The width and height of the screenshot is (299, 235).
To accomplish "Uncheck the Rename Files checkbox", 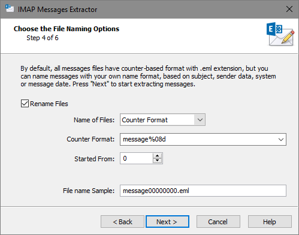I will pyautogui.click(x=25, y=104).
